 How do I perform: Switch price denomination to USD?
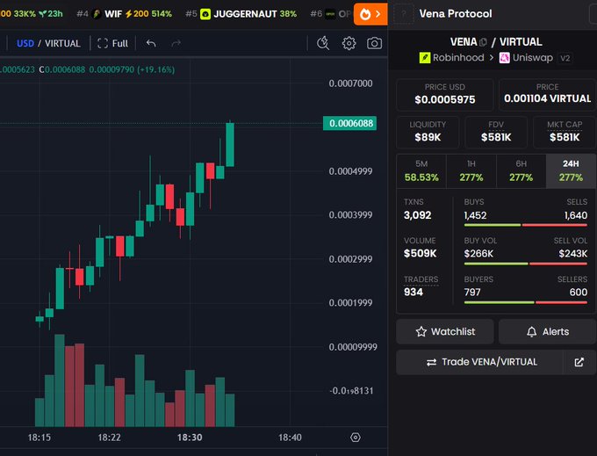pyautogui.click(x=25, y=43)
